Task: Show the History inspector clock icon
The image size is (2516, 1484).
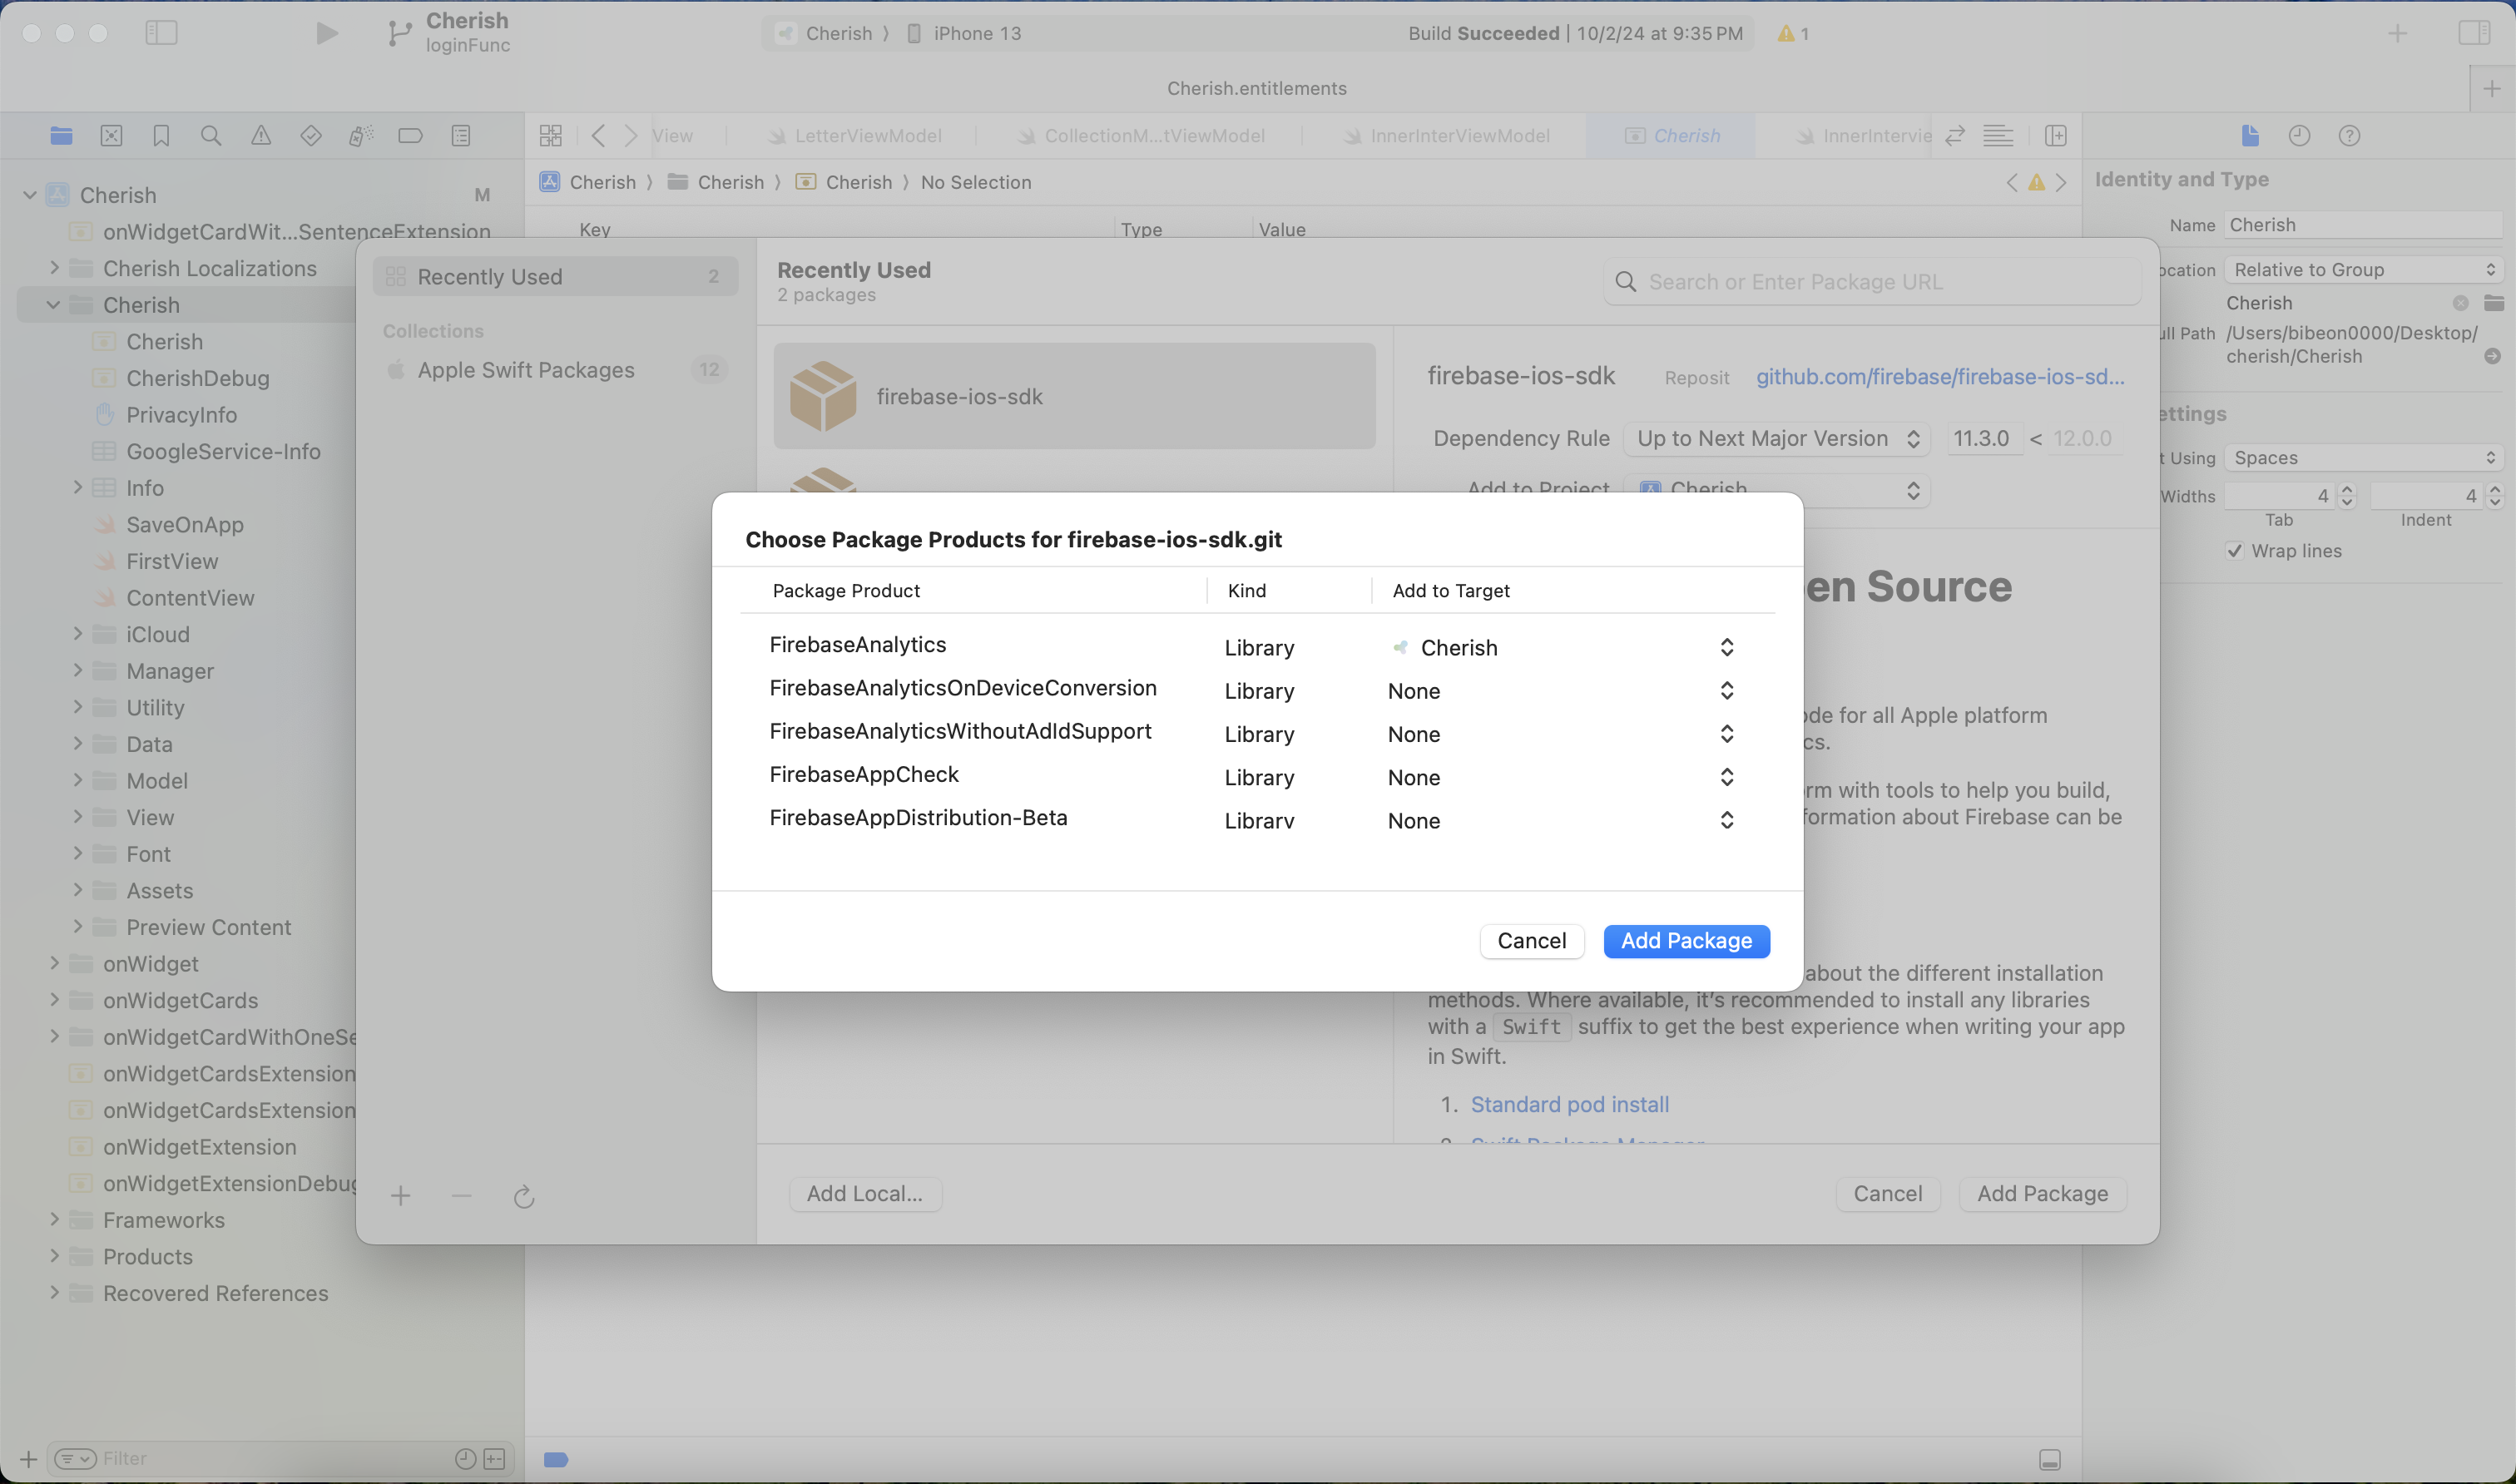Action: coord(2300,136)
